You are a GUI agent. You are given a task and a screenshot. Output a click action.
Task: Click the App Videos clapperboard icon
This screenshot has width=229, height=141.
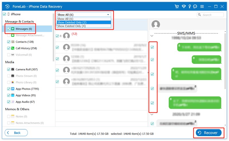pyautogui.click(x=13, y=95)
